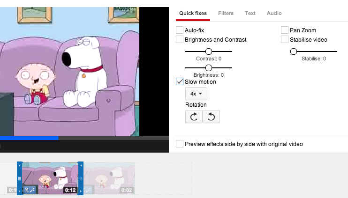This screenshot has height=198, width=348.
Task: Tick the Brightness and Contrast checkbox
Action: (x=180, y=39)
